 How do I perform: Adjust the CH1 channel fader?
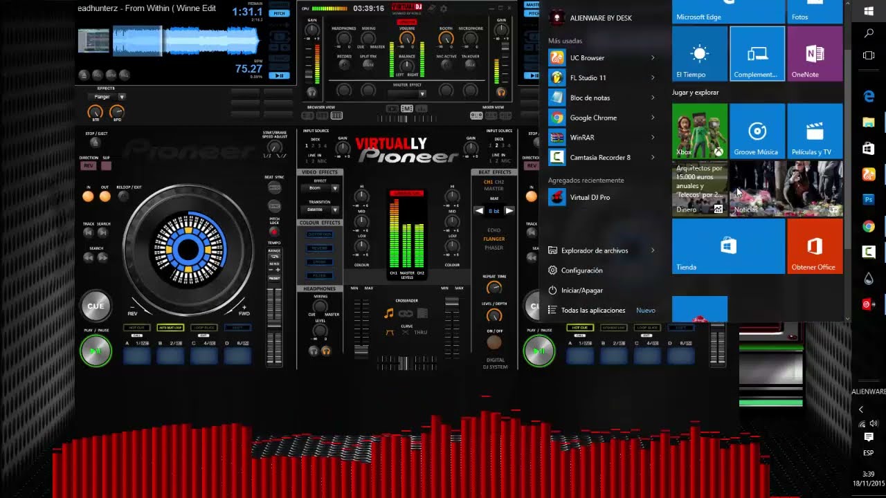tap(361, 349)
